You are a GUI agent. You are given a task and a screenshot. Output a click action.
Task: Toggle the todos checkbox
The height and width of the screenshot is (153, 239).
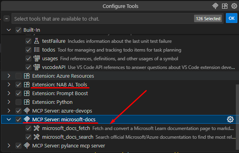coord(28,50)
